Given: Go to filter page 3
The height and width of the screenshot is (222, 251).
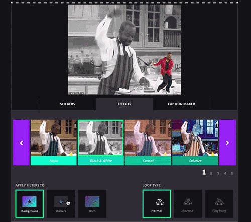Looking at the screenshot, I should [x=218, y=173].
